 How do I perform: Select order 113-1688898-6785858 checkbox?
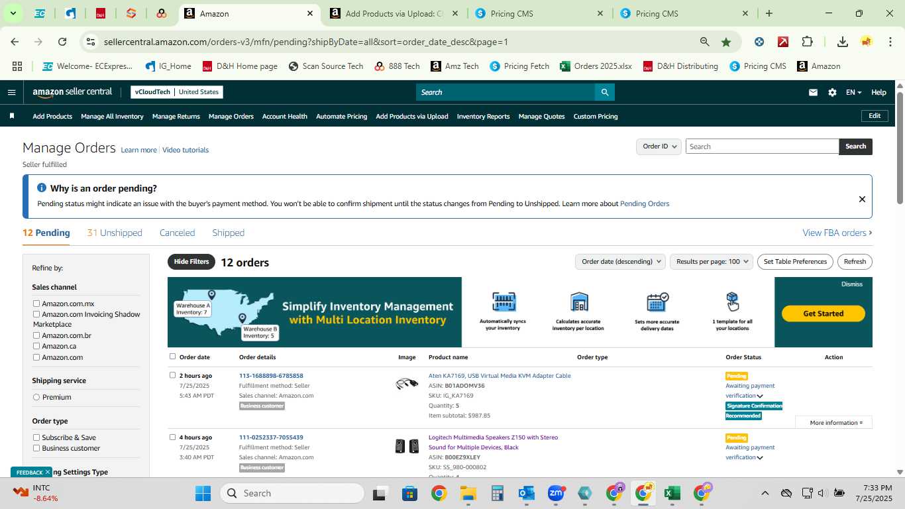[x=173, y=375]
